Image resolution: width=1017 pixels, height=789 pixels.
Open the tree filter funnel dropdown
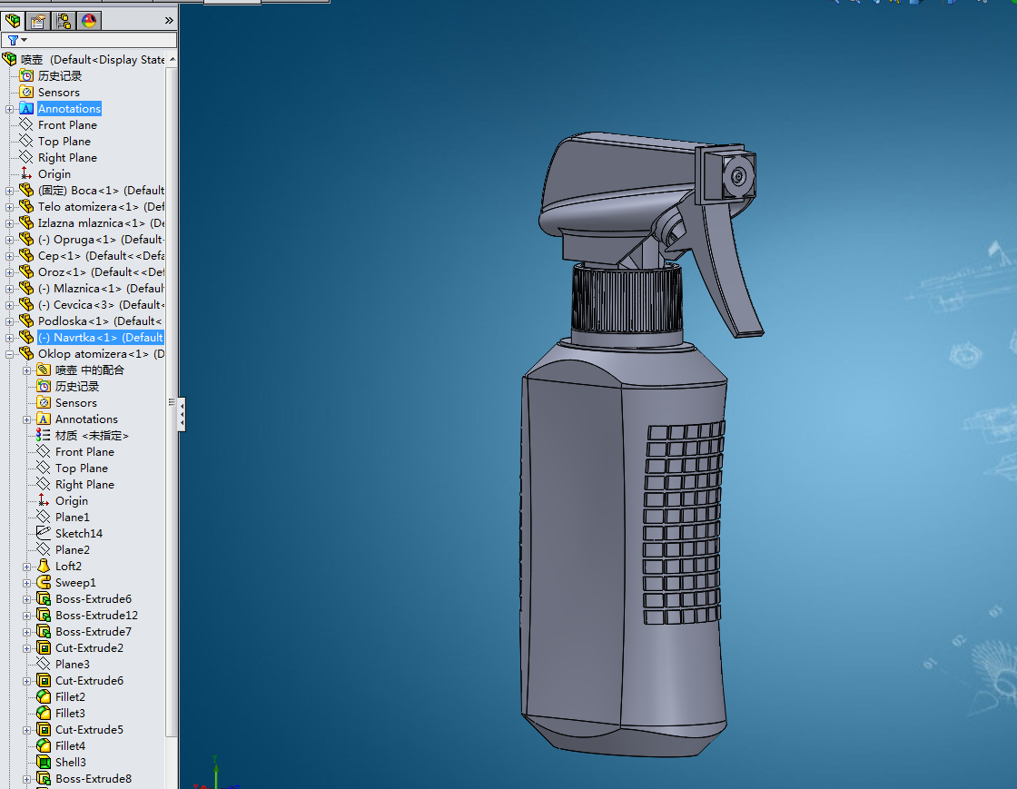[x=17, y=40]
